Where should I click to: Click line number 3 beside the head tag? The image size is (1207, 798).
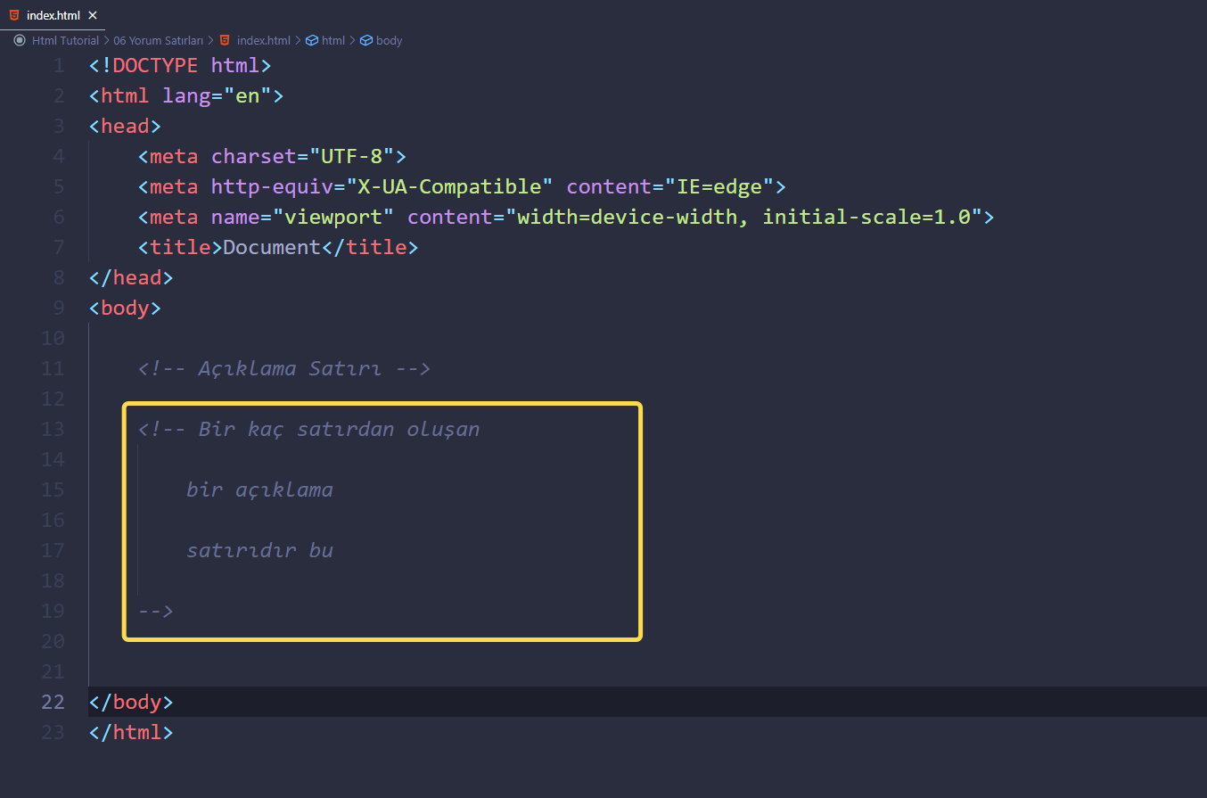pyautogui.click(x=59, y=126)
